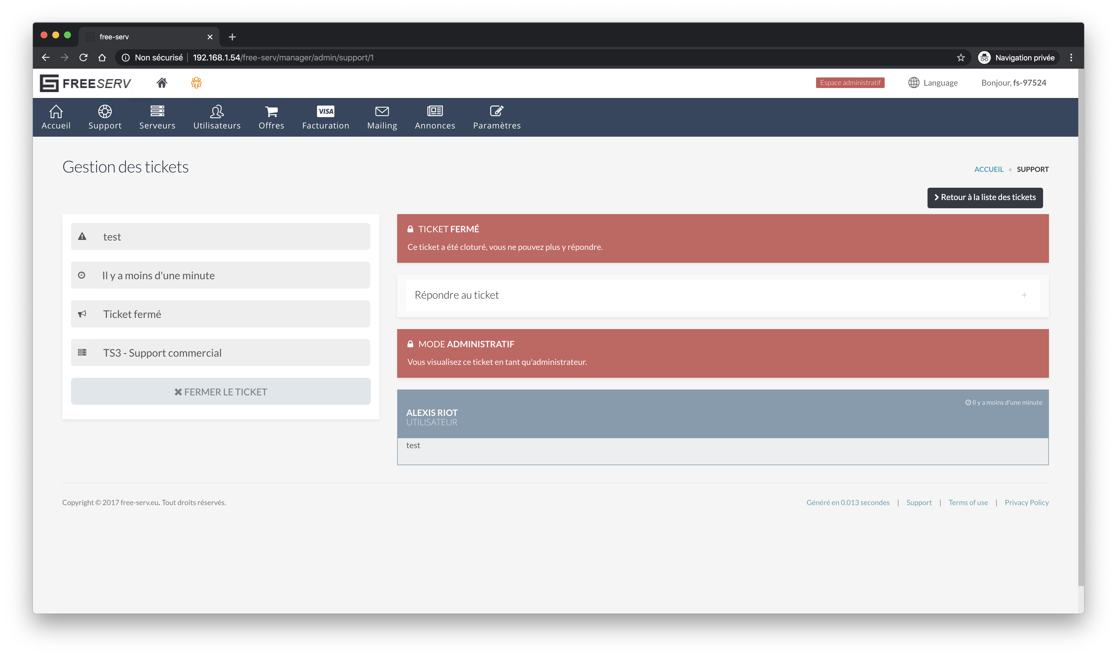Open the Offres cart page
The width and height of the screenshot is (1117, 657).
[271, 117]
